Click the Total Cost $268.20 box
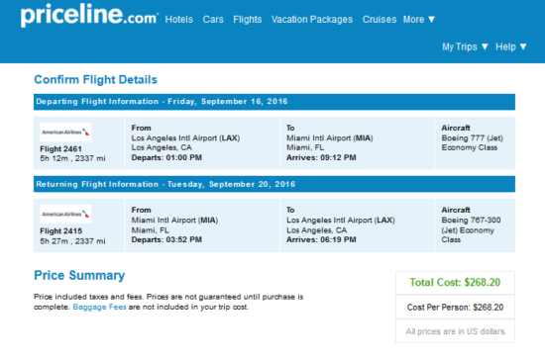545x361 pixels. (455, 283)
